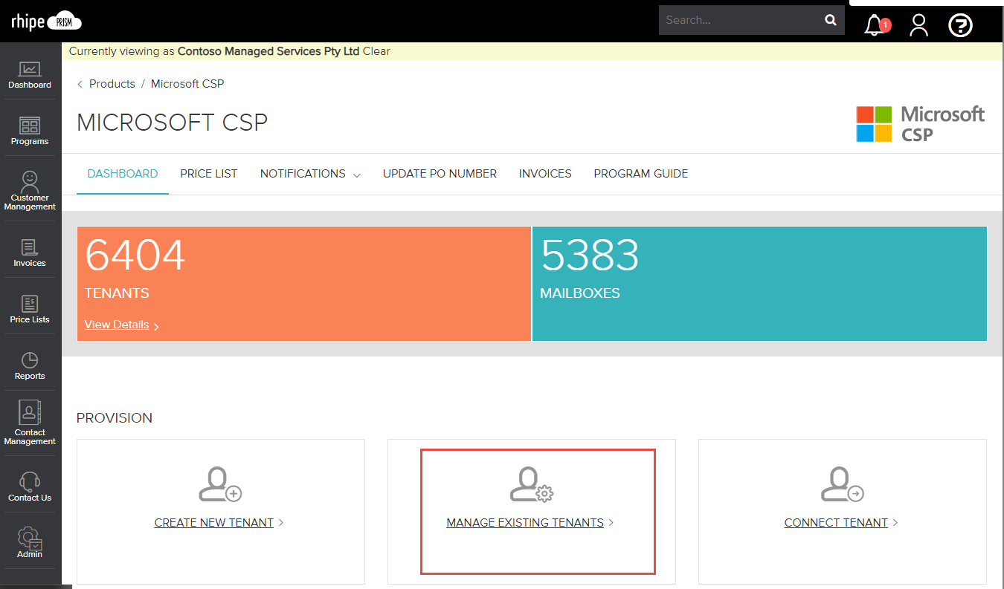The width and height of the screenshot is (1004, 589).
Task: Open the Invoices sidebar icon
Action: (30, 251)
